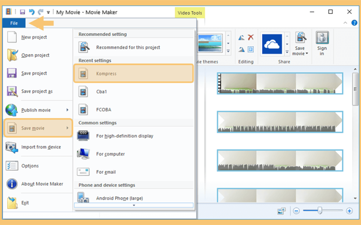This screenshot has height=225, width=361.
Task: Click the envelope icon beside For email
Action: [x=83, y=171]
